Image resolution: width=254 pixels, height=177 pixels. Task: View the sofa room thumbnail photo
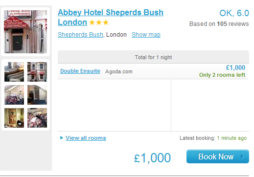pos(14,72)
